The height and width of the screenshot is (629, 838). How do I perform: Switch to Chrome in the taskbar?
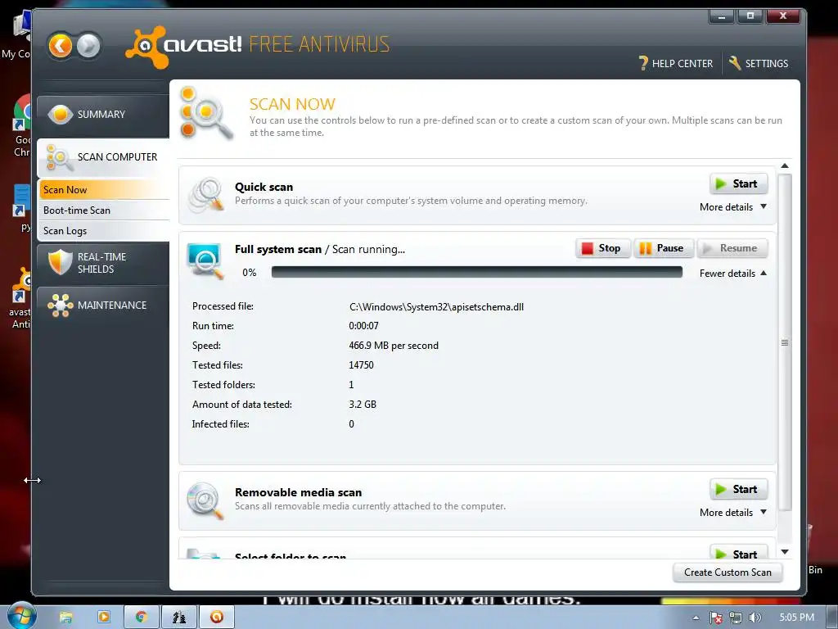click(x=142, y=617)
